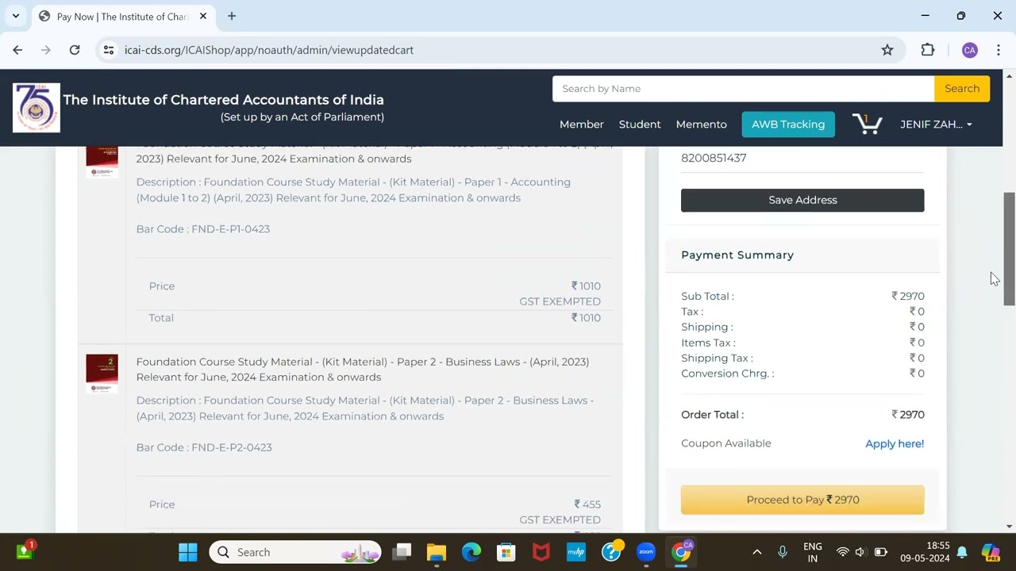Click Paper 1 Accounting book thumbnail
This screenshot has height=571, width=1016.
click(102, 162)
